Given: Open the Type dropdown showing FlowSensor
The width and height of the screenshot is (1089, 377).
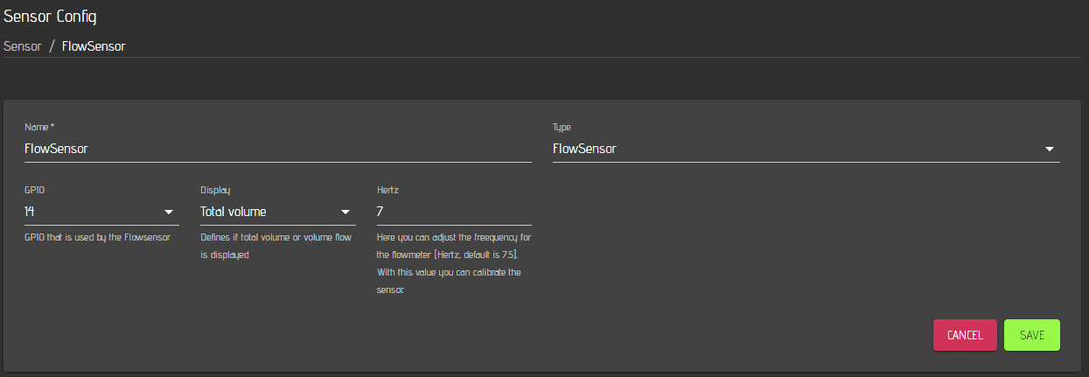Looking at the screenshot, I should pos(806,149).
